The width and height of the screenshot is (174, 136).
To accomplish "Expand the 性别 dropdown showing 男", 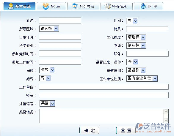I will point(132,21).
